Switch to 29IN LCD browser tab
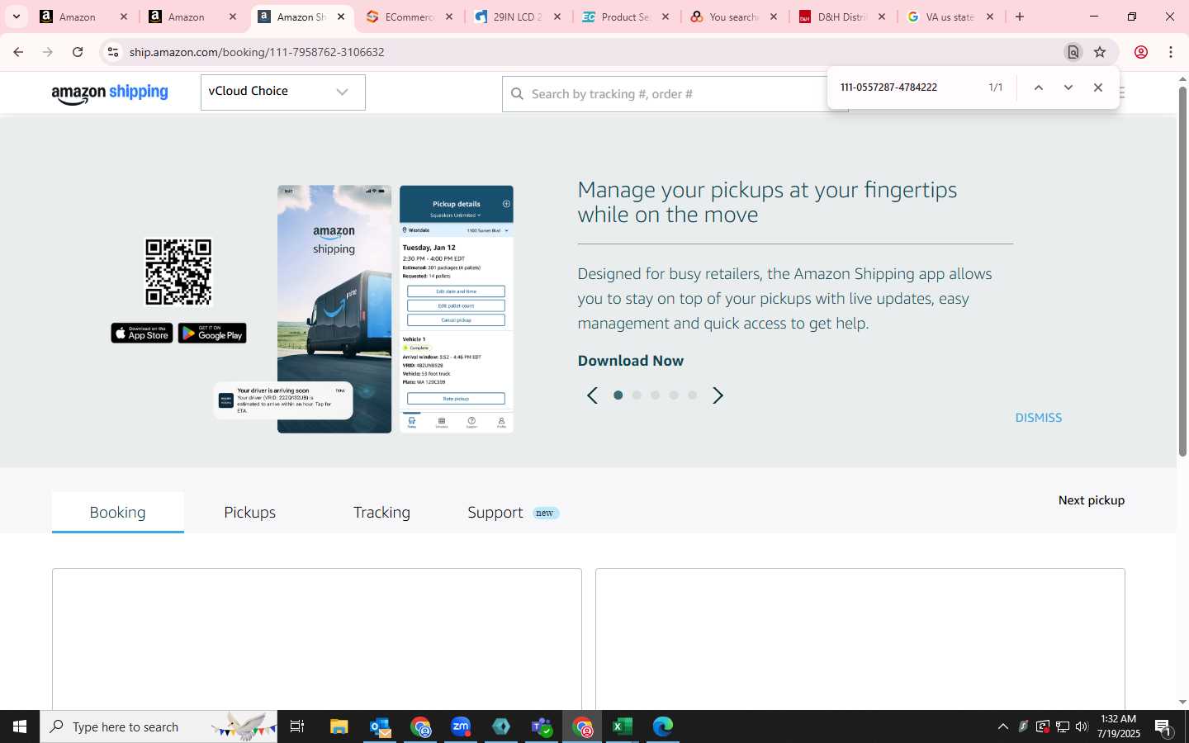 click(x=518, y=17)
